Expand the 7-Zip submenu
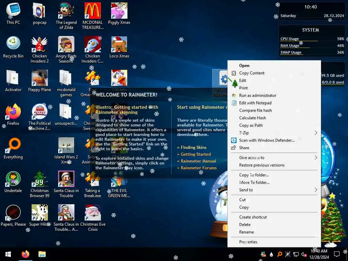Viewport: 348px width, 261px height. pos(274,133)
